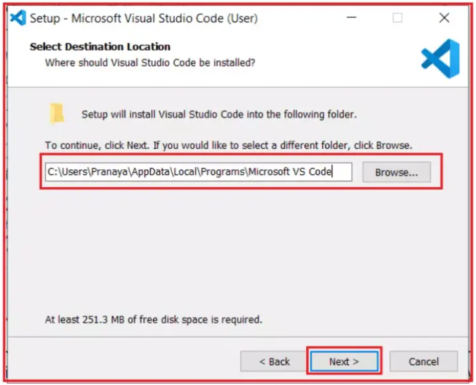Click the Setup window title text
Screen dimensions: 476x385
143,18
